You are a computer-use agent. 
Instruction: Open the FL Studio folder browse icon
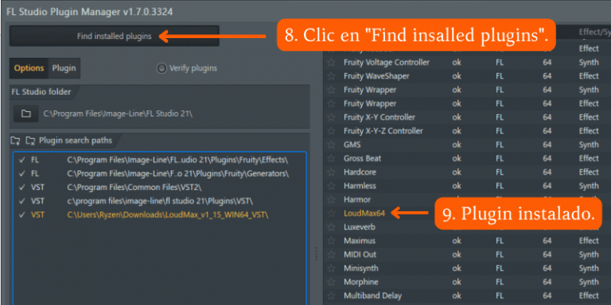tap(25, 114)
